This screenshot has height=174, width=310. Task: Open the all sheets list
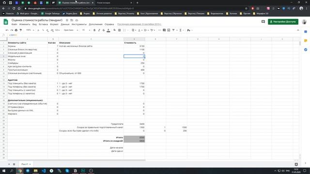(14, 164)
